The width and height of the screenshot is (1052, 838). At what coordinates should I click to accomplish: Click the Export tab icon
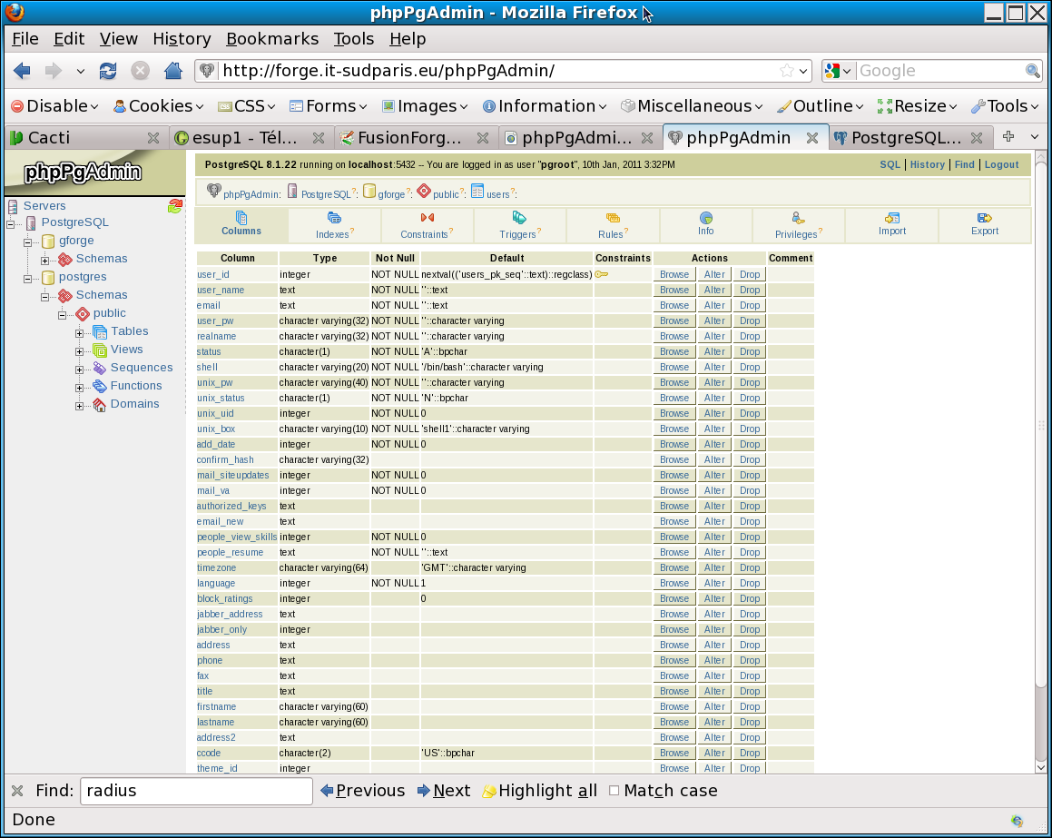(984, 218)
